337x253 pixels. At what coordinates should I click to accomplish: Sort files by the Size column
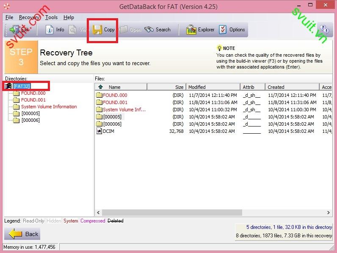[x=166, y=87]
